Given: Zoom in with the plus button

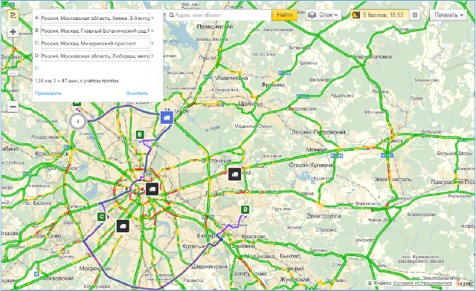Looking at the screenshot, I should point(13,31).
